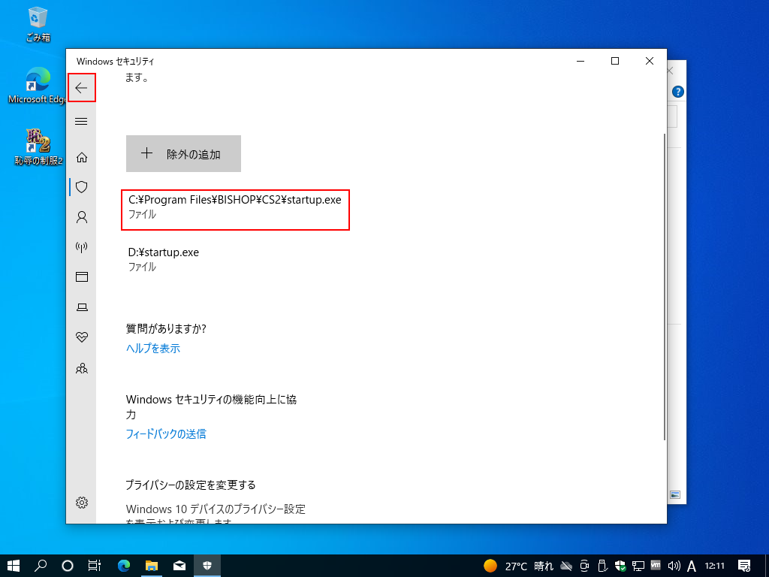
Task: Click the Windows Security shield tray icon
Action: click(x=620, y=566)
